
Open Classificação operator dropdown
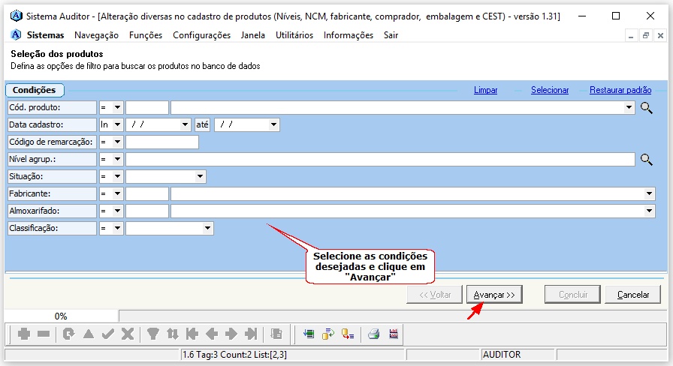pyautogui.click(x=117, y=229)
